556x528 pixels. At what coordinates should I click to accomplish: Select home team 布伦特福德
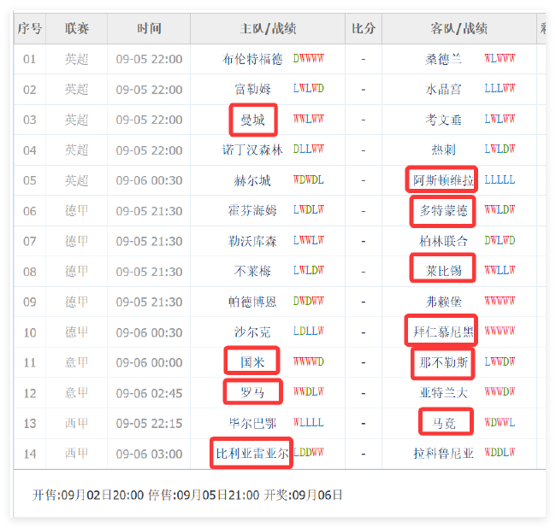[252, 59]
